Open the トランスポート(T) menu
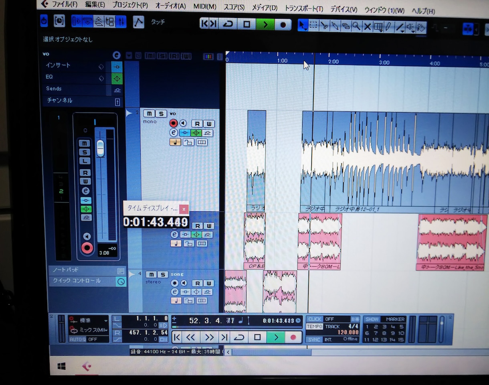This screenshot has width=489, height=385. click(304, 8)
